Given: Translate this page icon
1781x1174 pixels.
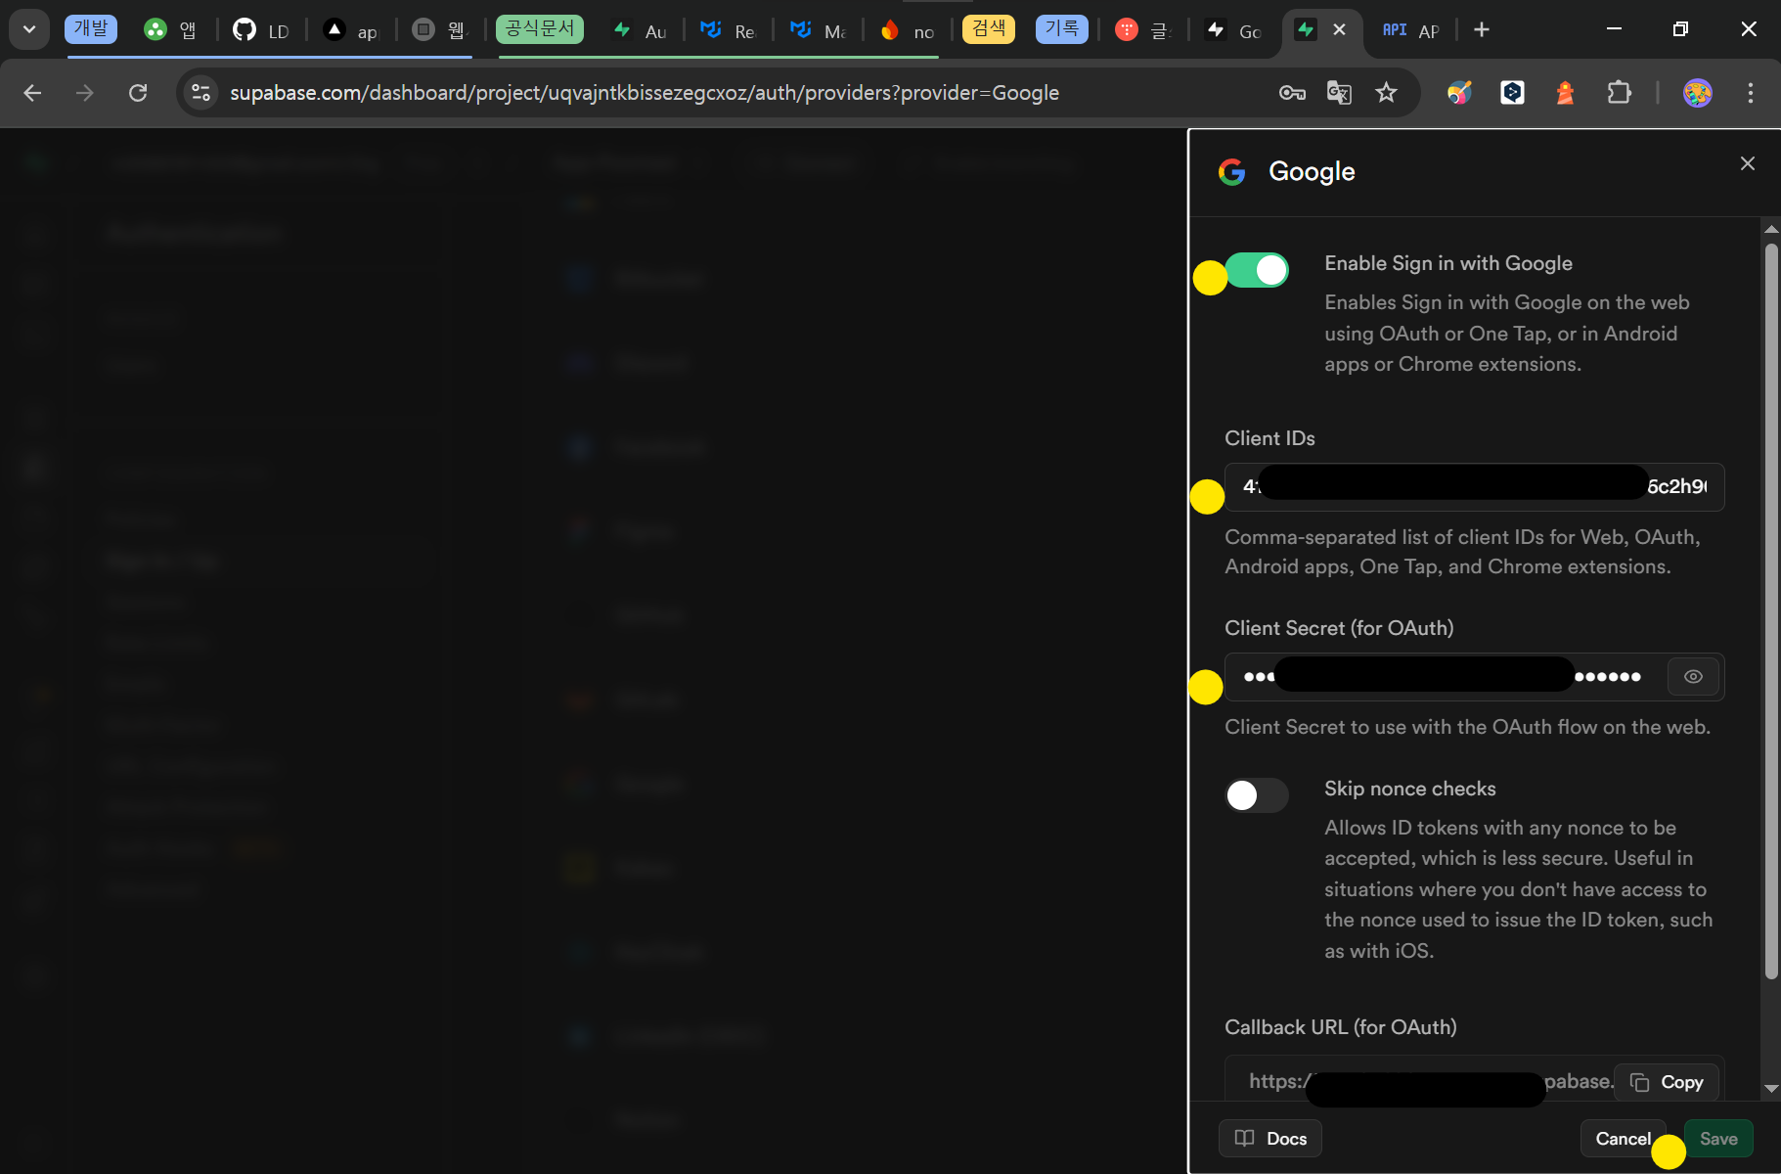Looking at the screenshot, I should (1339, 93).
